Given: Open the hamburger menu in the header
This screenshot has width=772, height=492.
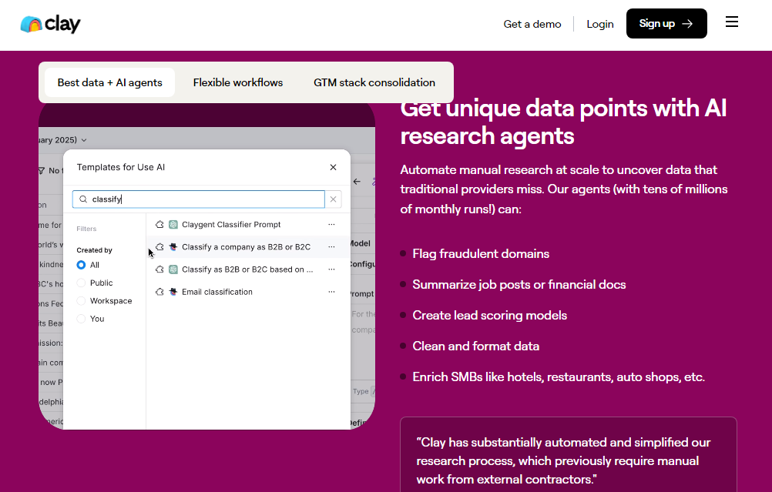Looking at the screenshot, I should [x=732, y=22].
